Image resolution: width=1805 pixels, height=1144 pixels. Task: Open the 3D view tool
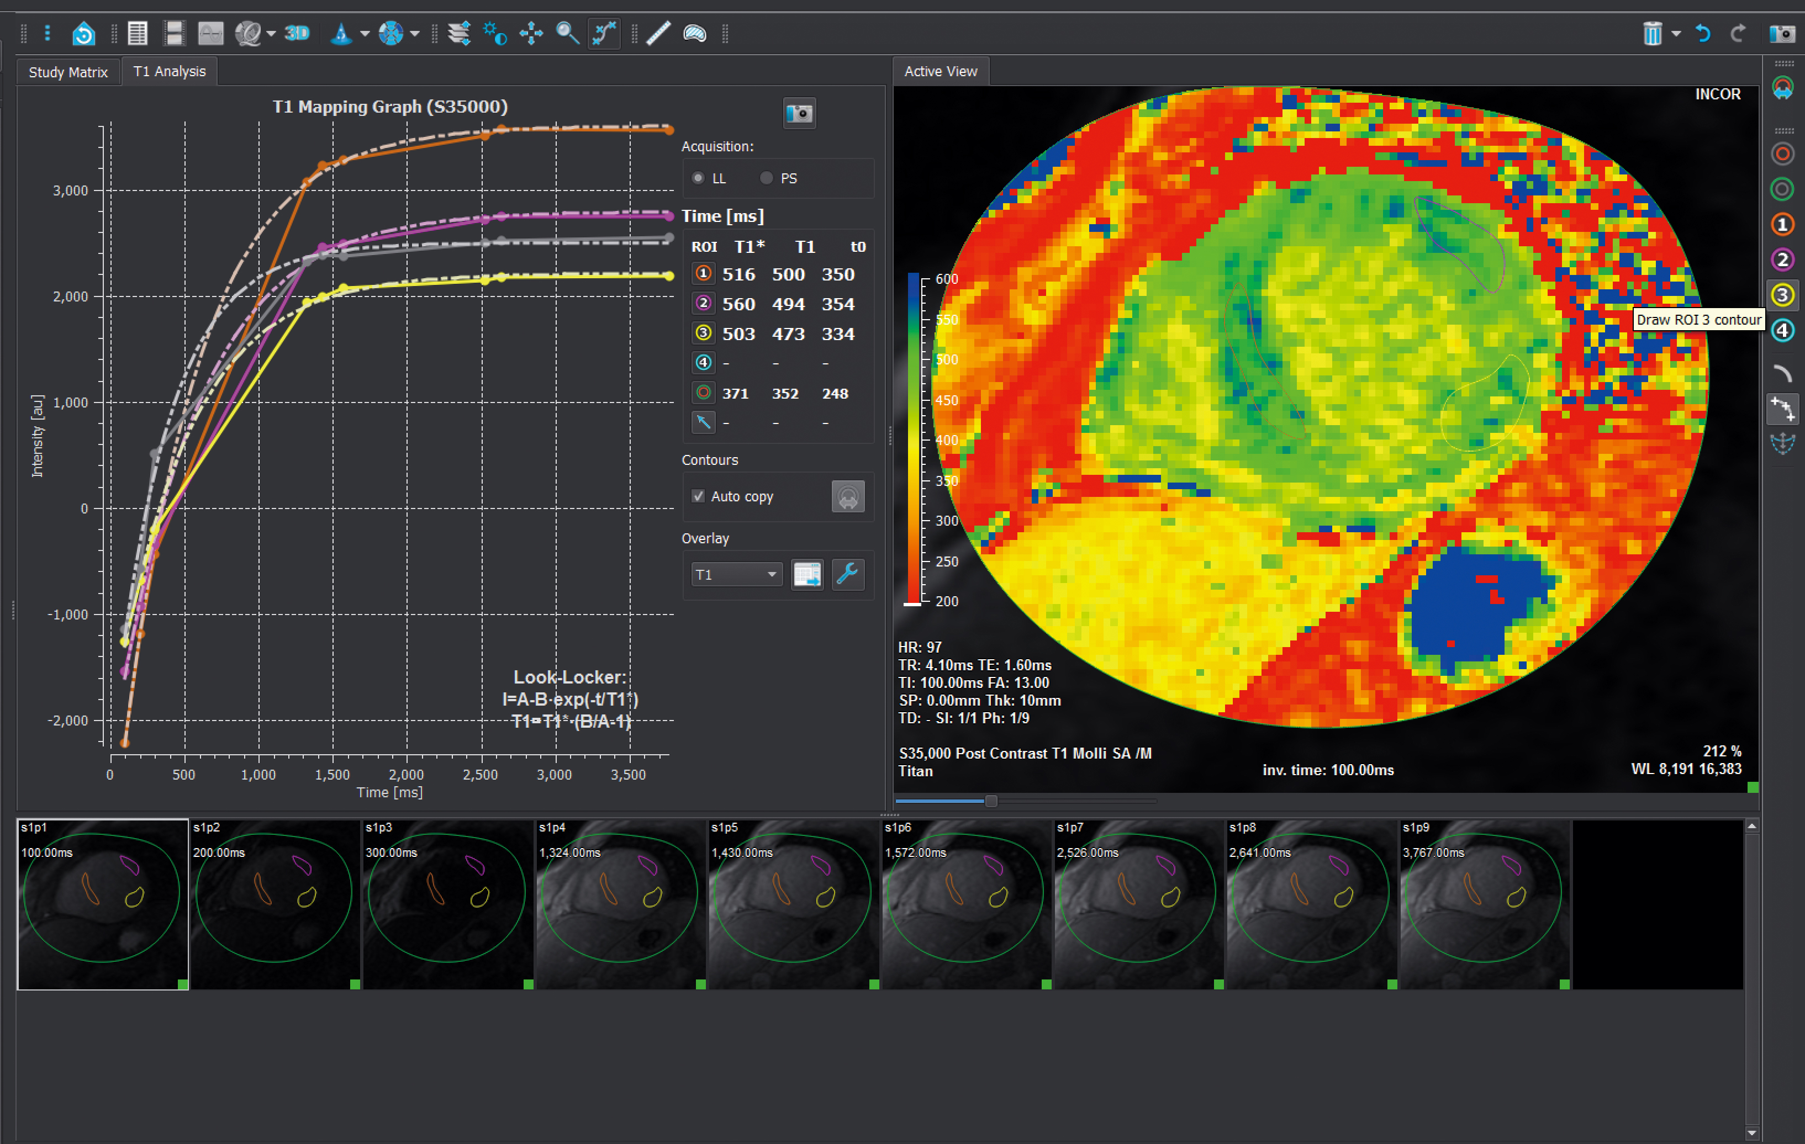tap(297, 33)
